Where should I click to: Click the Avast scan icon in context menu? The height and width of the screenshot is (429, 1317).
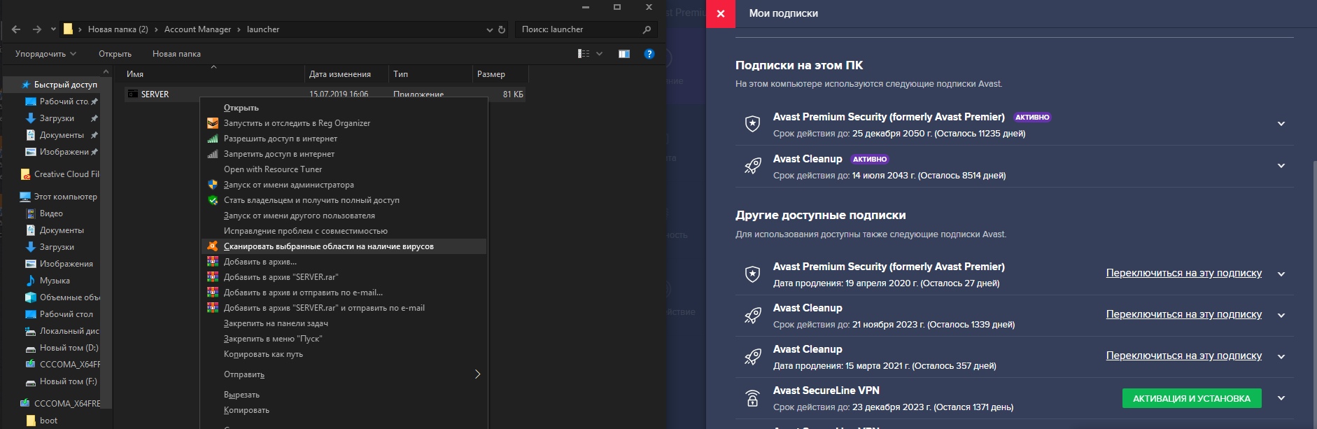click(213, 246)
